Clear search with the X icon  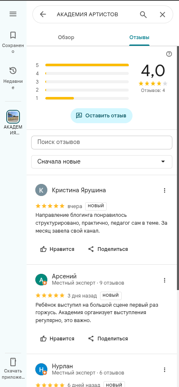162,15
